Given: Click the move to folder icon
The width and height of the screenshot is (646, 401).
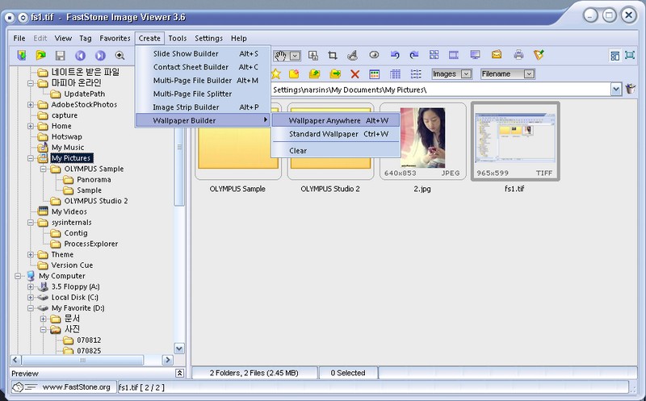Looking at the screenshot, I should [335, 74].
